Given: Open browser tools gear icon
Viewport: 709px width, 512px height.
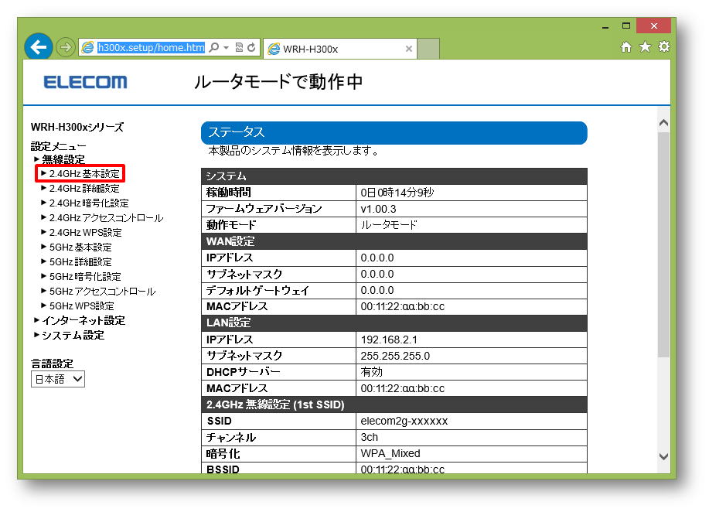Looking at the screenshot, I should point(664,46).
